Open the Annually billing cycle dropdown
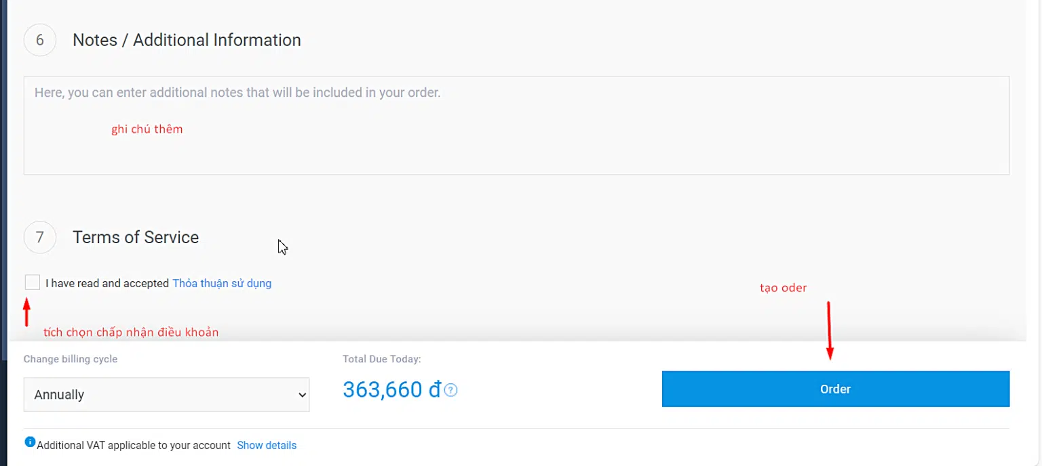Image resolution: width=1042 pixels, height=466 pixels. 166,394
